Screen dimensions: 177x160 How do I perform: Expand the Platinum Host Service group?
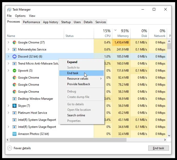pyautogui.click(x=8, y=113)
